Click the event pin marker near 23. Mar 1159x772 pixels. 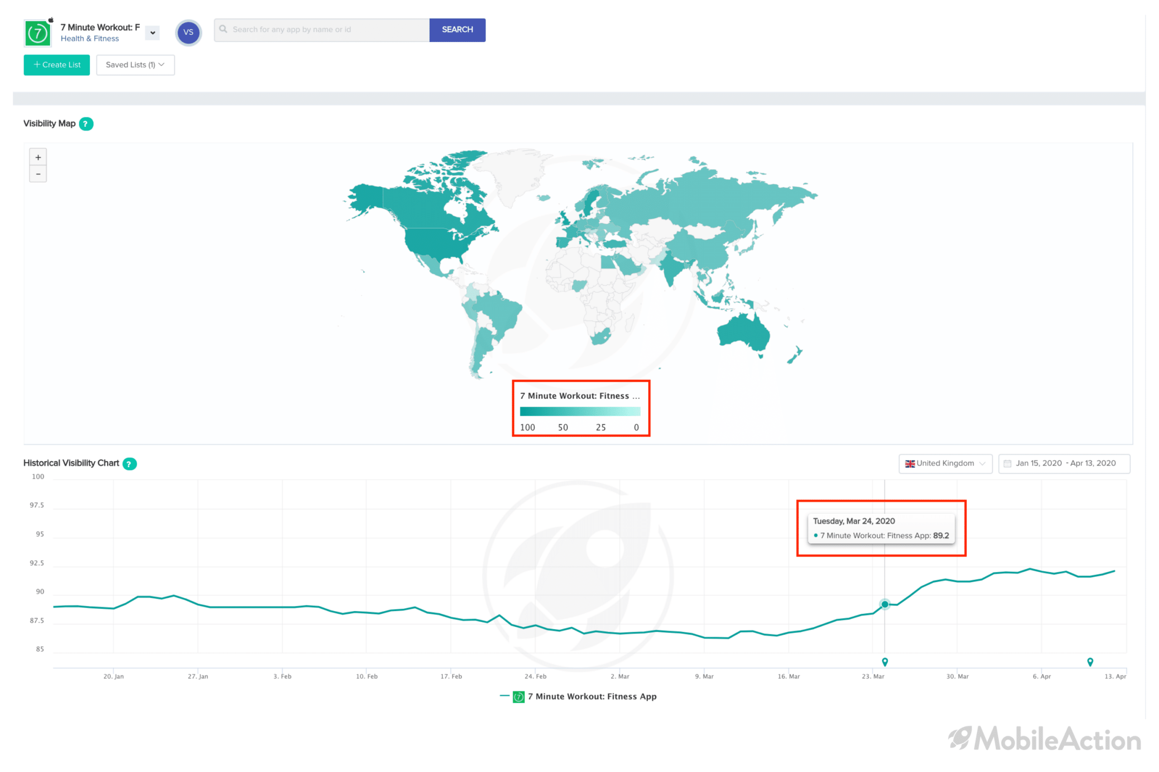click(x=885, y=662)
